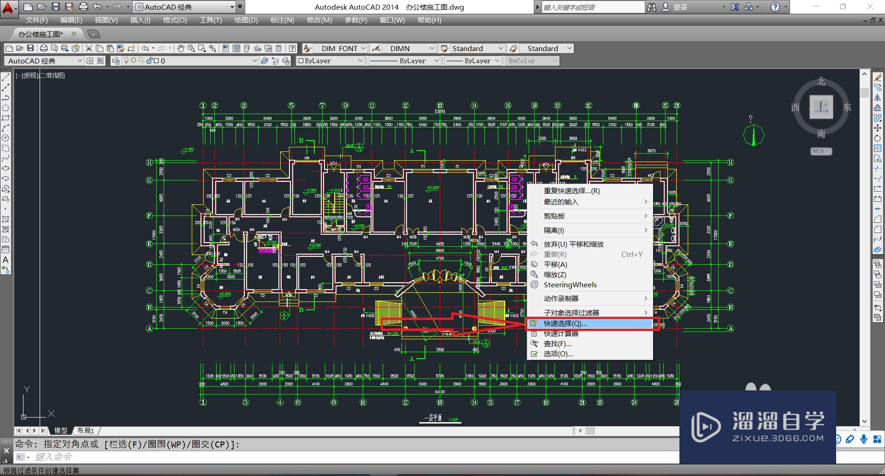Click the 俯视 view control label

(31, 75)
